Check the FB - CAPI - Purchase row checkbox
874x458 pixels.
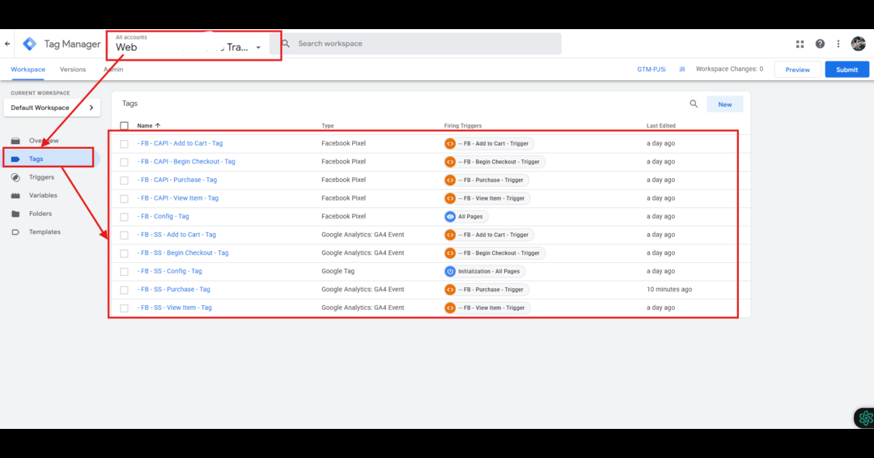pyautogui.click(x=125, y=180)
